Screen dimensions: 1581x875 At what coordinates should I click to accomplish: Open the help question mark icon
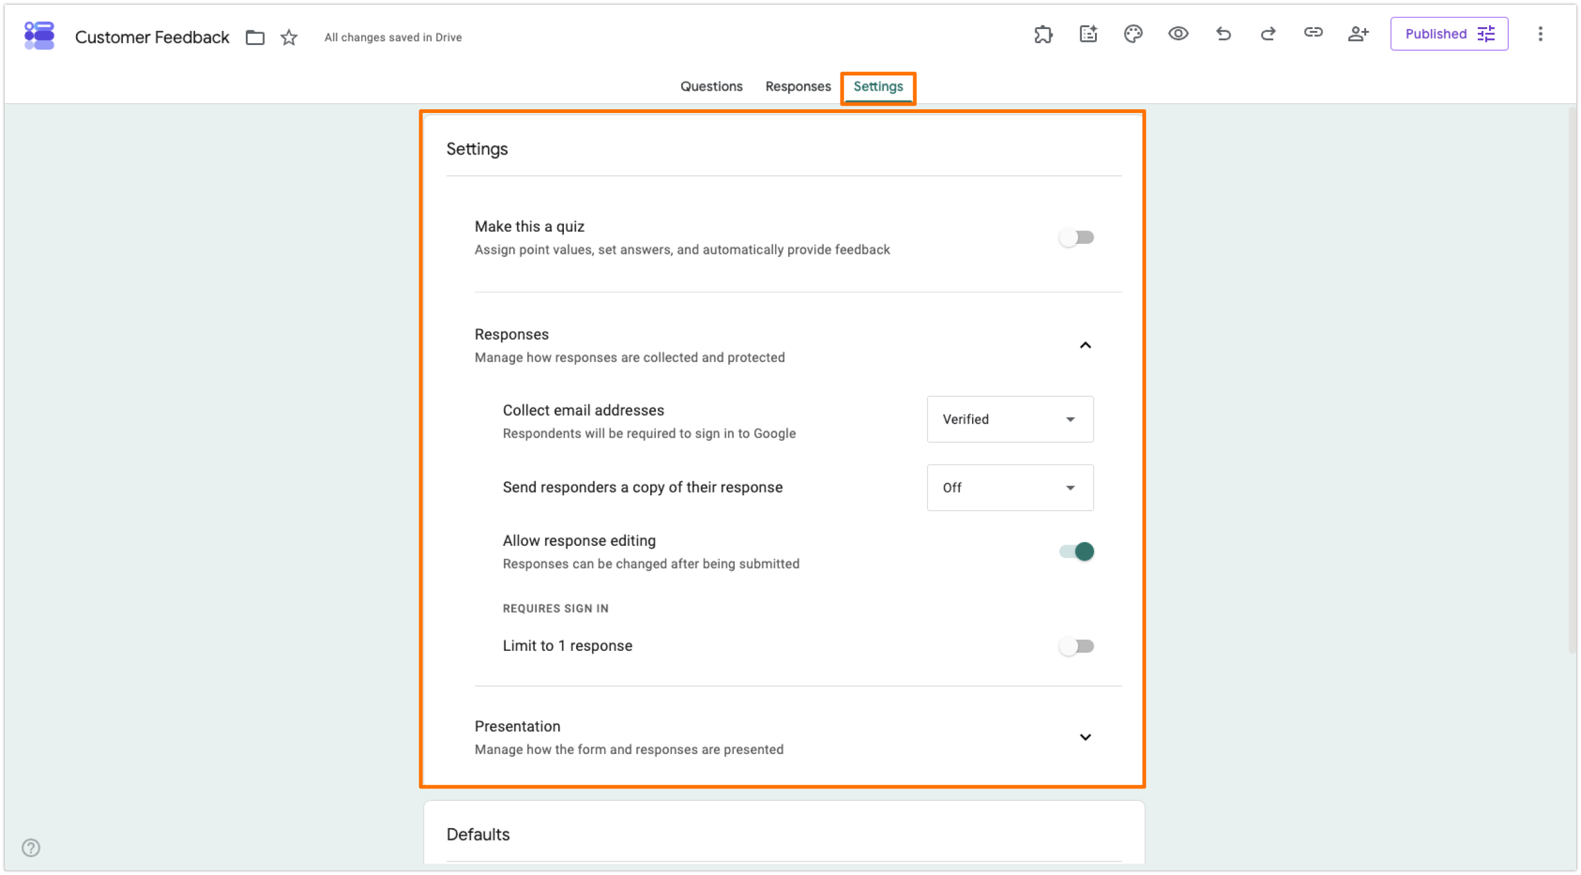(31, 847)
